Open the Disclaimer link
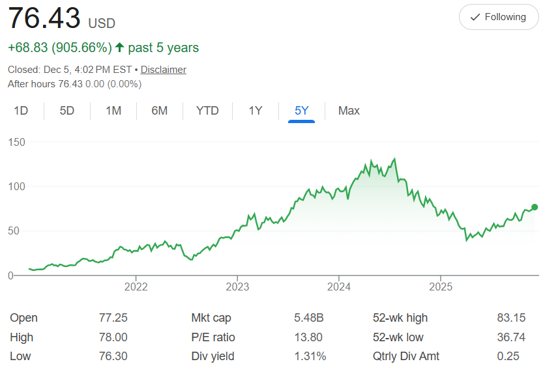 click(163, 70)
